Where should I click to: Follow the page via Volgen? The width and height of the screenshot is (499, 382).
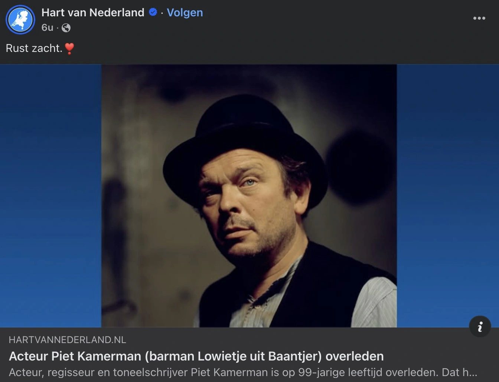(x=185, y=12)
